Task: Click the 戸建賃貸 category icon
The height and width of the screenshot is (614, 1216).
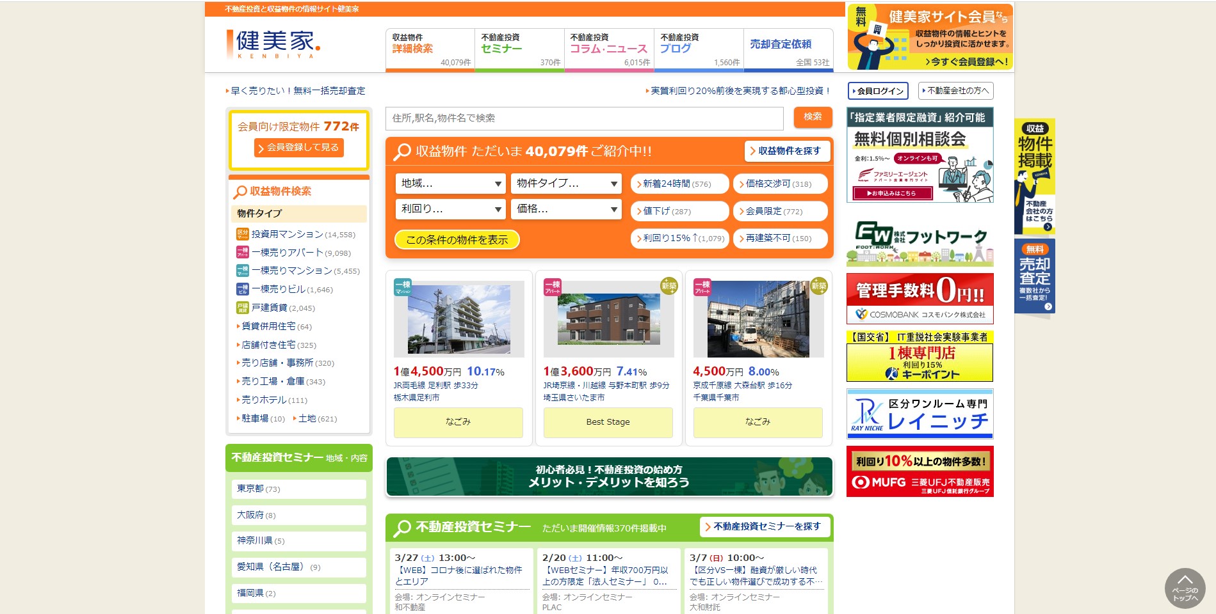Action: pyautogui.click(x=242, y=308)
